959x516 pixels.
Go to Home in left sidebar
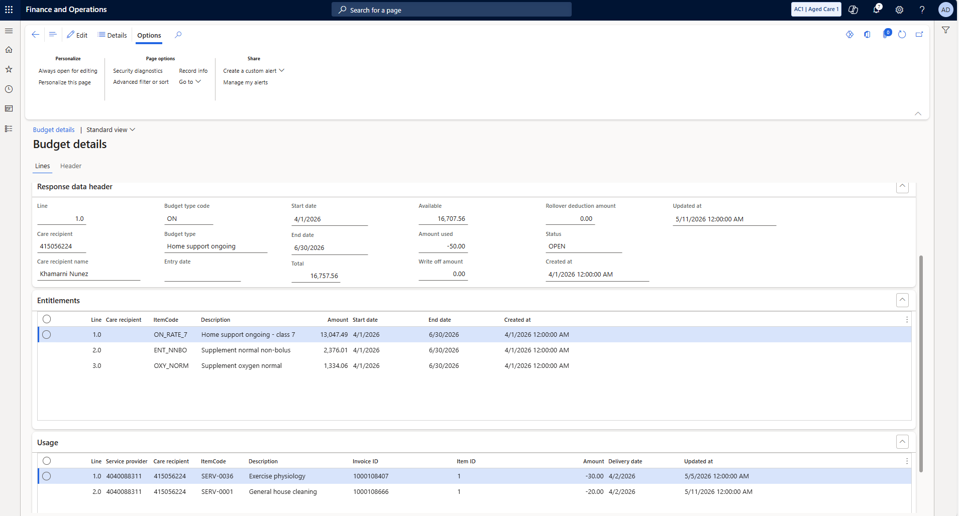[x=9, y=50]
